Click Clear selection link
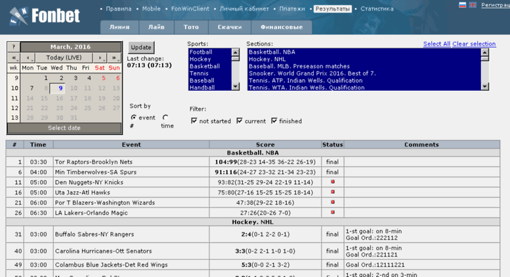The image size is (510, 277). [474, 44]
